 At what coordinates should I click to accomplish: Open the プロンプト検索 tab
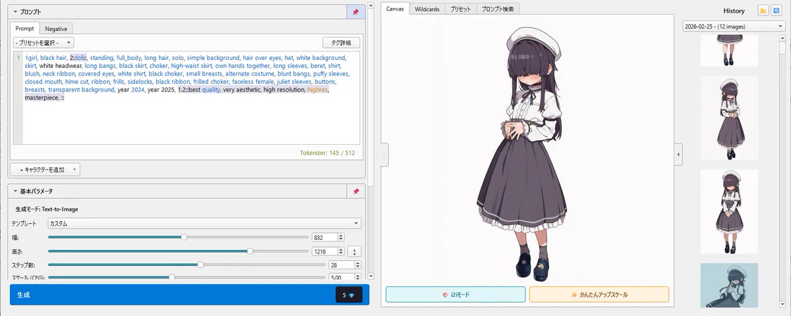click(498, 9)
